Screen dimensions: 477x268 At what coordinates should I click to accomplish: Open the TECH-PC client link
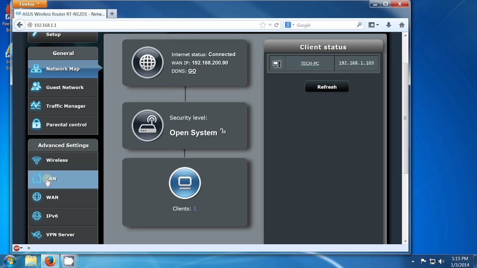310,63
